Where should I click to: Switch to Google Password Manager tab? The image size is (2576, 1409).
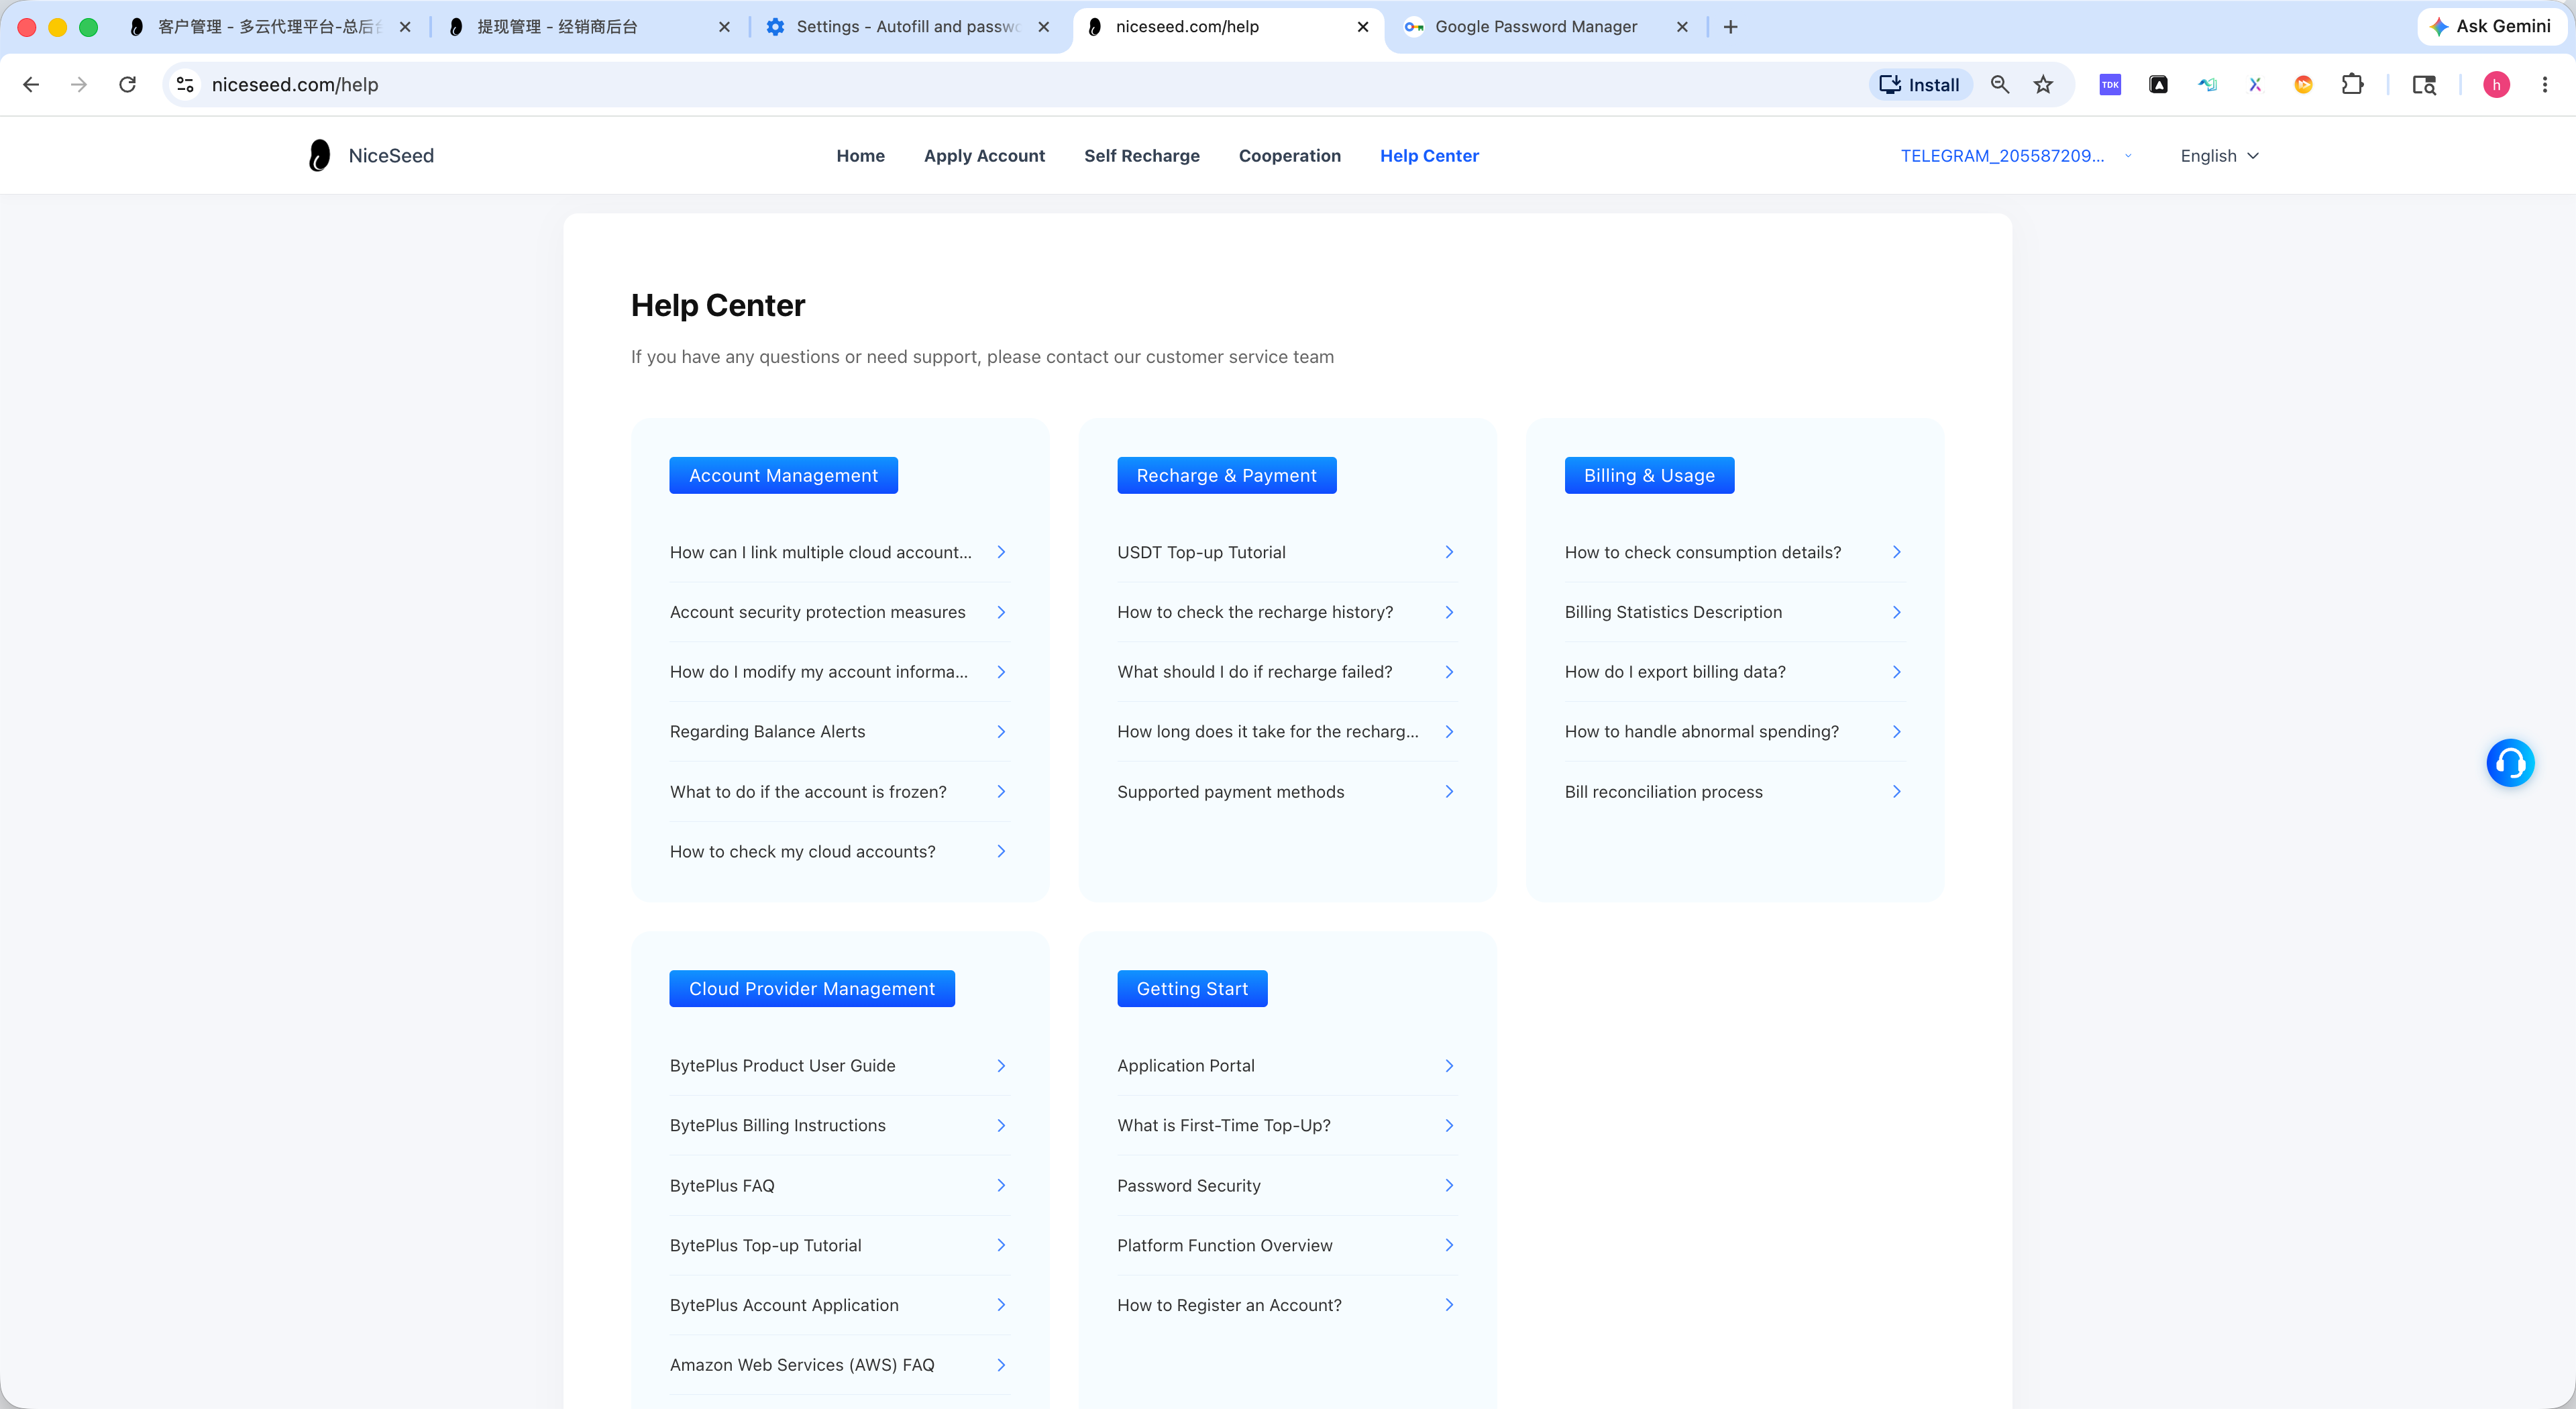pyautogui.click(x=1547, y=27)
